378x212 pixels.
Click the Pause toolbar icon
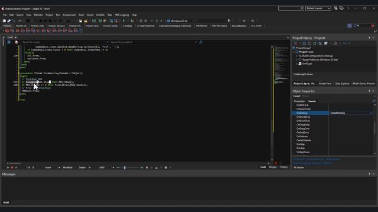click(141, 21)
